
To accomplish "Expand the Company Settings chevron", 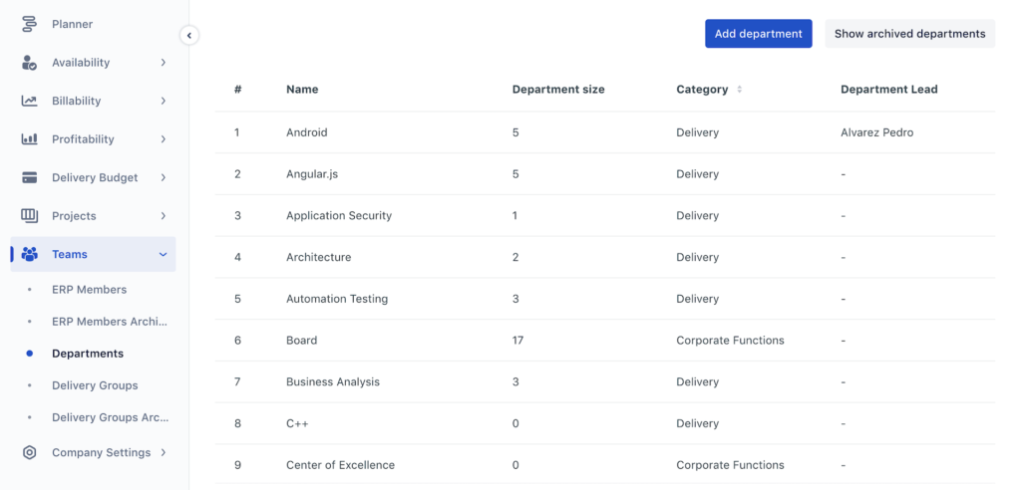I will (163, 452).
